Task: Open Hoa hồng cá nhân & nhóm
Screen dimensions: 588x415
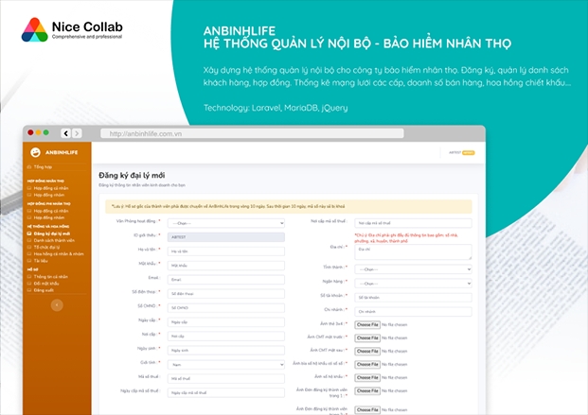Action: pyautogui.click(x=59, y=254)
